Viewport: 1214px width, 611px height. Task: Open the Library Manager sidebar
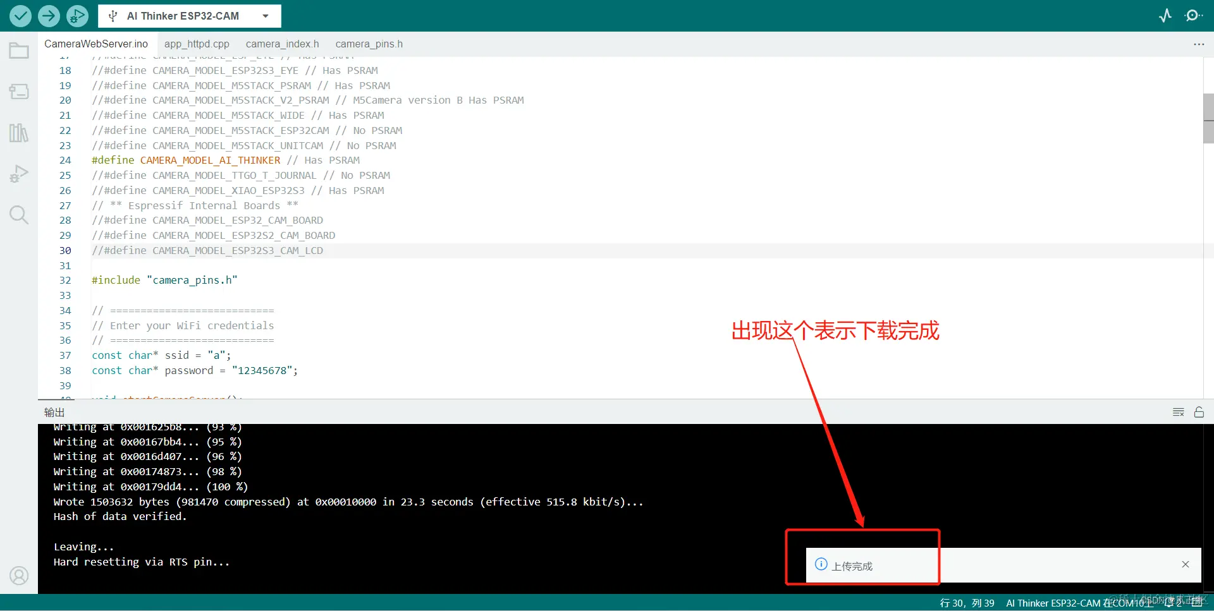click(x=19, y=133)
